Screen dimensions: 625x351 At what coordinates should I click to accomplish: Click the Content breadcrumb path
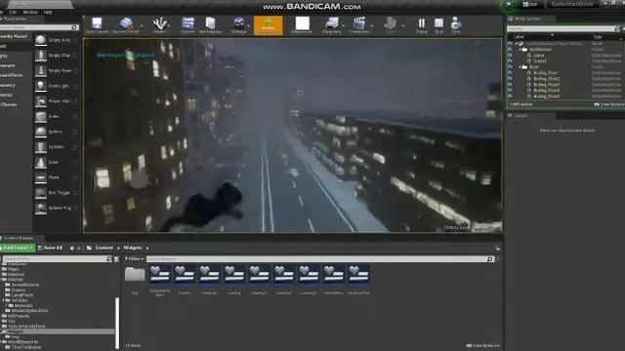(104, 248)
